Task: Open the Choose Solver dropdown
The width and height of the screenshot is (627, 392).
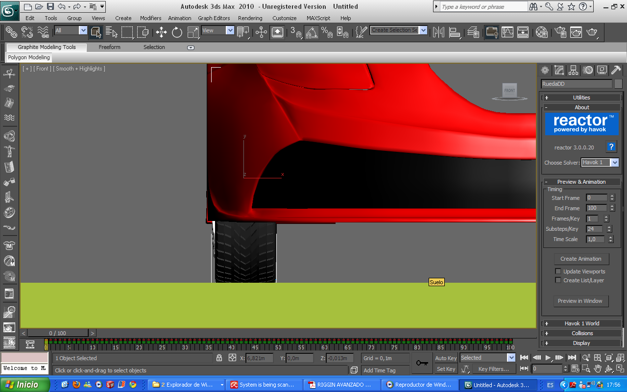Action: (x=600, y=162)
